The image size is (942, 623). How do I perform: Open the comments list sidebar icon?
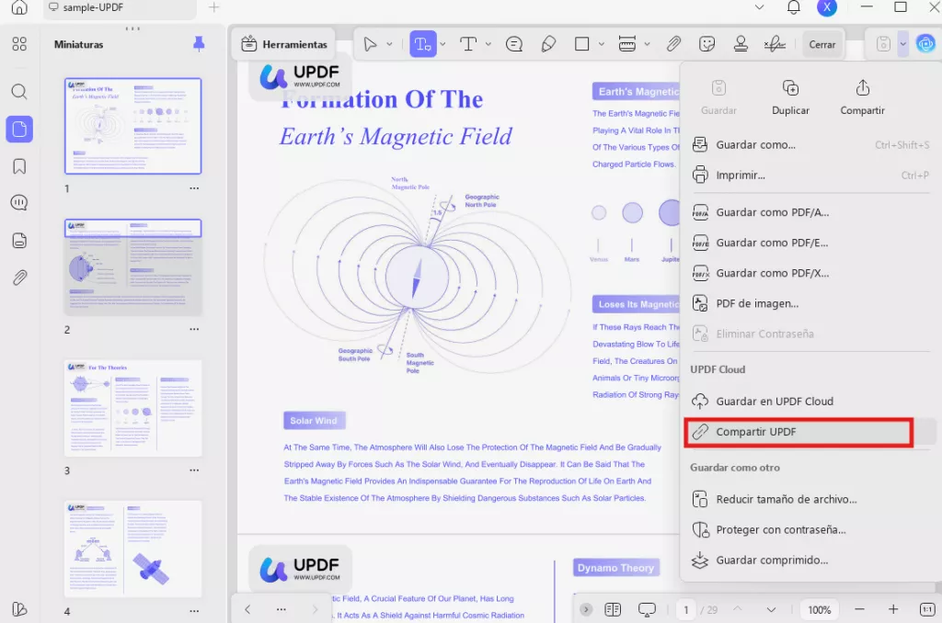(19, 203)
